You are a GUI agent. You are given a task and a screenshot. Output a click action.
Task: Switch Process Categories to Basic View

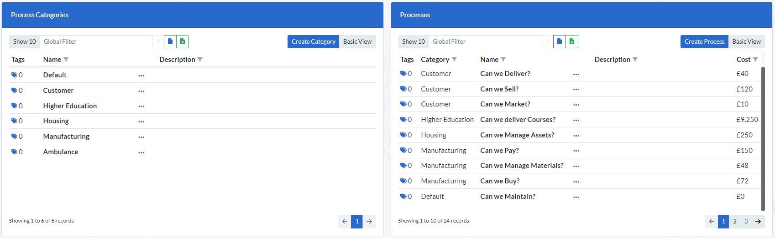click(357, 41)
